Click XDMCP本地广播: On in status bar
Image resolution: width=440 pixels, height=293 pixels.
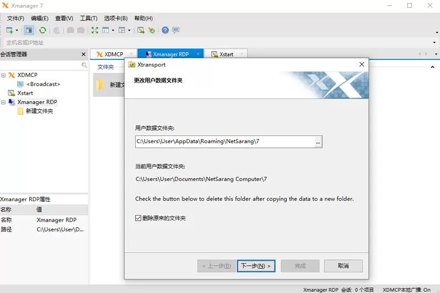(x=406, y=290)
